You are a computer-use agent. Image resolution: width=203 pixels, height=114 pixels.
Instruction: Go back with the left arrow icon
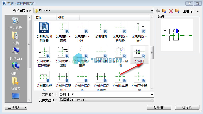[158, 11]
